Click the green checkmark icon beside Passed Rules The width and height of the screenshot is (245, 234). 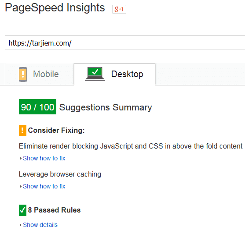click(23, 210)
